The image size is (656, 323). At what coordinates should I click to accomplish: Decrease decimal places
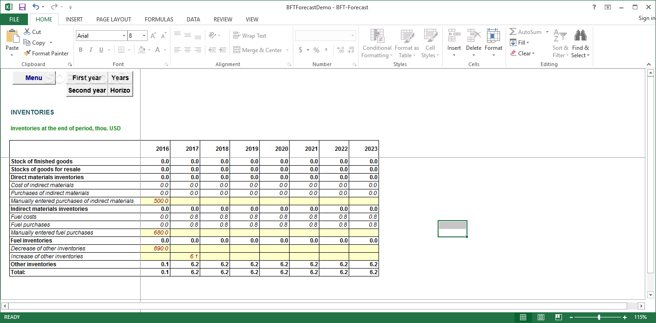(351, 50)
